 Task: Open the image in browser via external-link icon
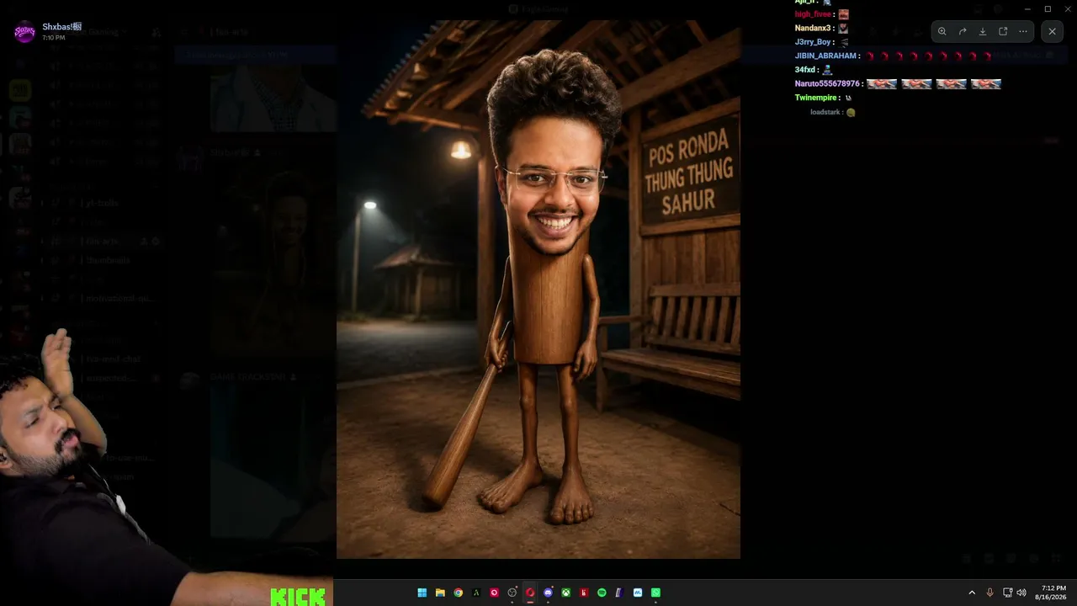tap(1003, 31)
